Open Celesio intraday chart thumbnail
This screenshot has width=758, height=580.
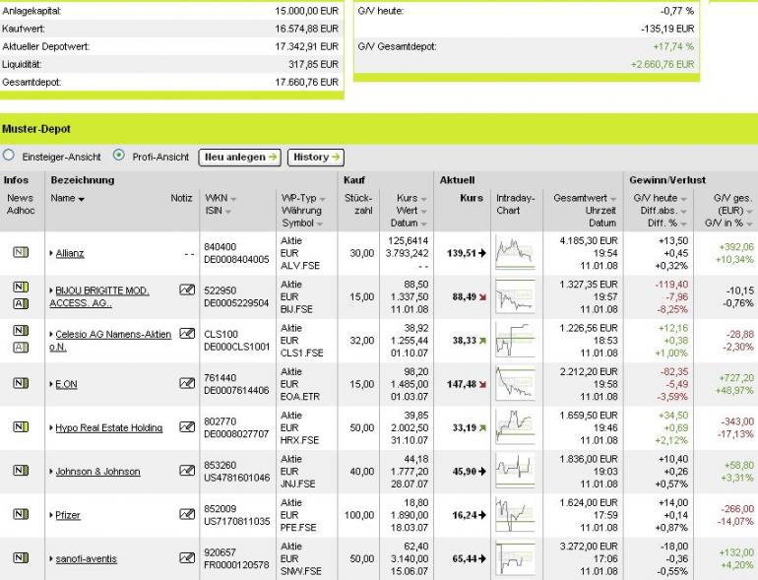[x=515, y=340]
